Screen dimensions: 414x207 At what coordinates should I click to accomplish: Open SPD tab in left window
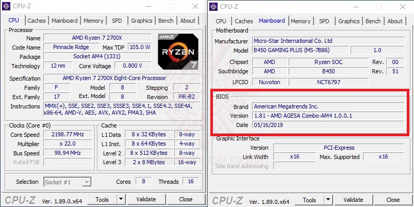(x=117, y=21)
